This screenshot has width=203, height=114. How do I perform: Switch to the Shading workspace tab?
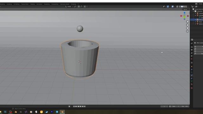coord(32,4)
